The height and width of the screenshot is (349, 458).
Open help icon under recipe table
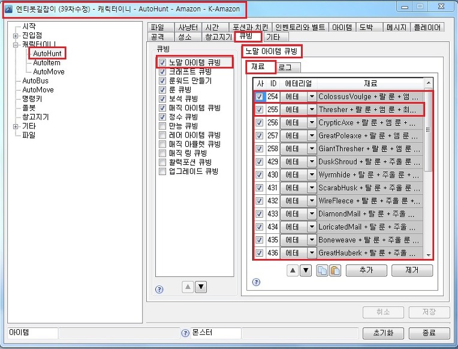[256, 282]
